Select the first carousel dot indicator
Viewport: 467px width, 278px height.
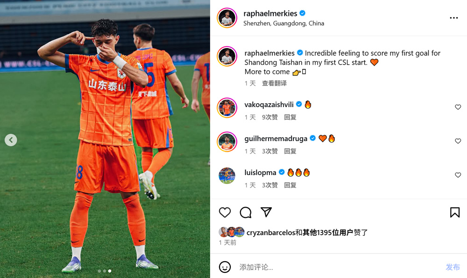tap(99, 271)
